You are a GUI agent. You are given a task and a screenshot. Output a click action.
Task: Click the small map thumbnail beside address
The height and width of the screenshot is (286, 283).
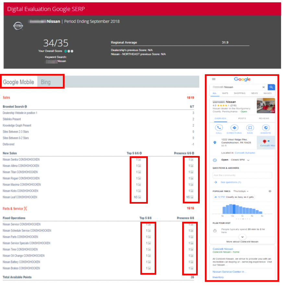click(266, 143)
